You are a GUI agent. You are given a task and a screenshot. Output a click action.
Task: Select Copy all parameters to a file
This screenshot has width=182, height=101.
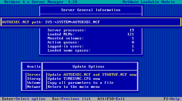pos(80,83)
